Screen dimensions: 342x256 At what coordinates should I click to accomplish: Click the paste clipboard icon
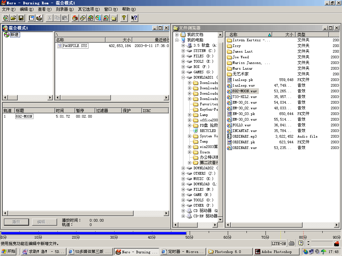[x=65, y=18]
